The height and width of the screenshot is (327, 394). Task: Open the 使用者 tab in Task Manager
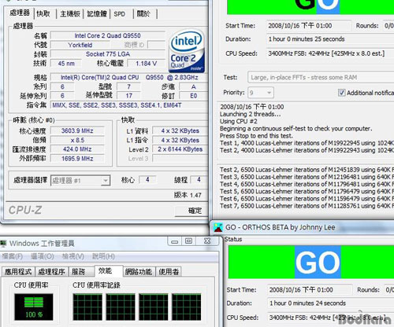point(169,272)
